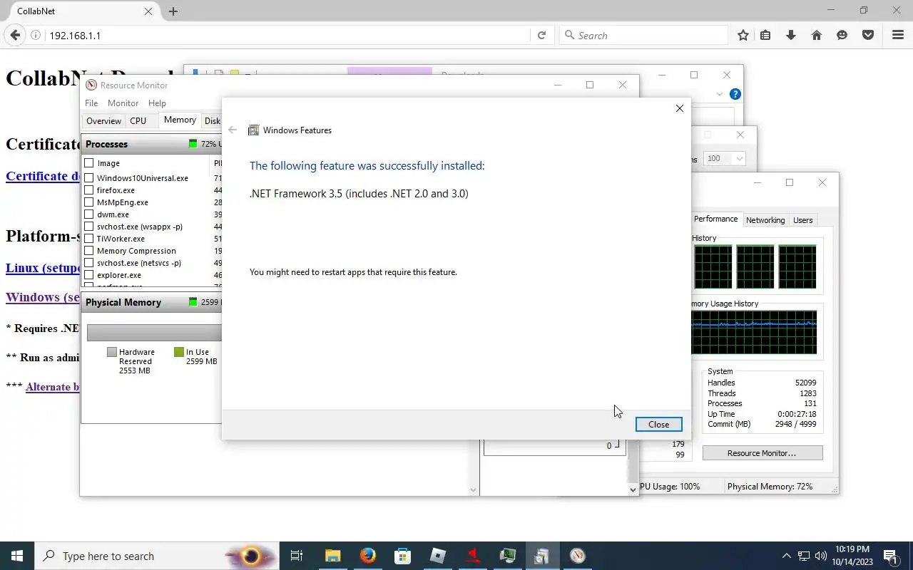This screenshot has width=913, height=570.
Task: Click the site information icon in address bar
Action: (x=35, y=35)
